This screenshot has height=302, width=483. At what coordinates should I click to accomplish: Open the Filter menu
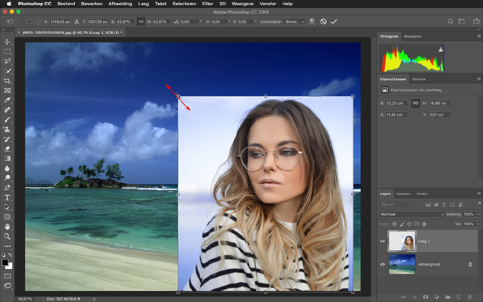click(207, 4)
